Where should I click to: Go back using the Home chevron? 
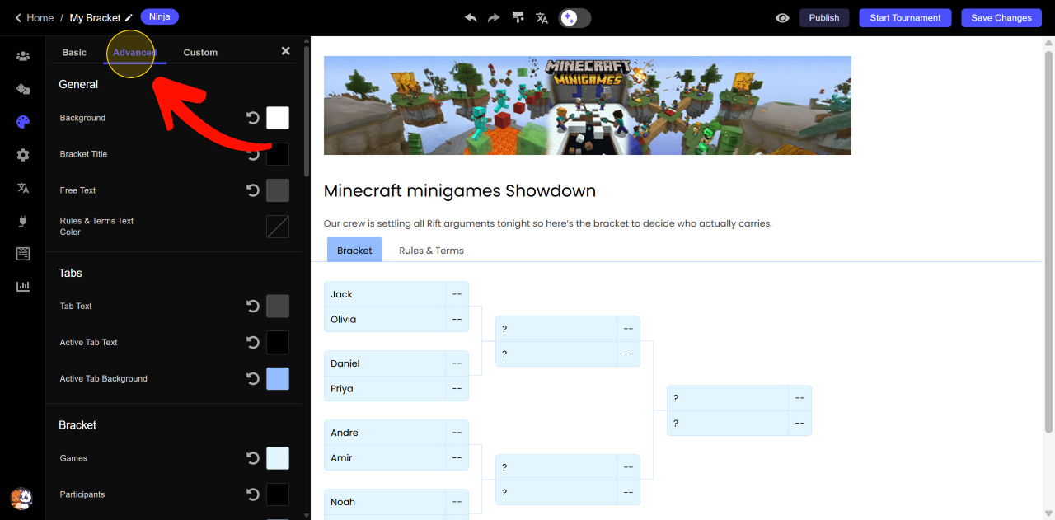click(x=18, y=17)
